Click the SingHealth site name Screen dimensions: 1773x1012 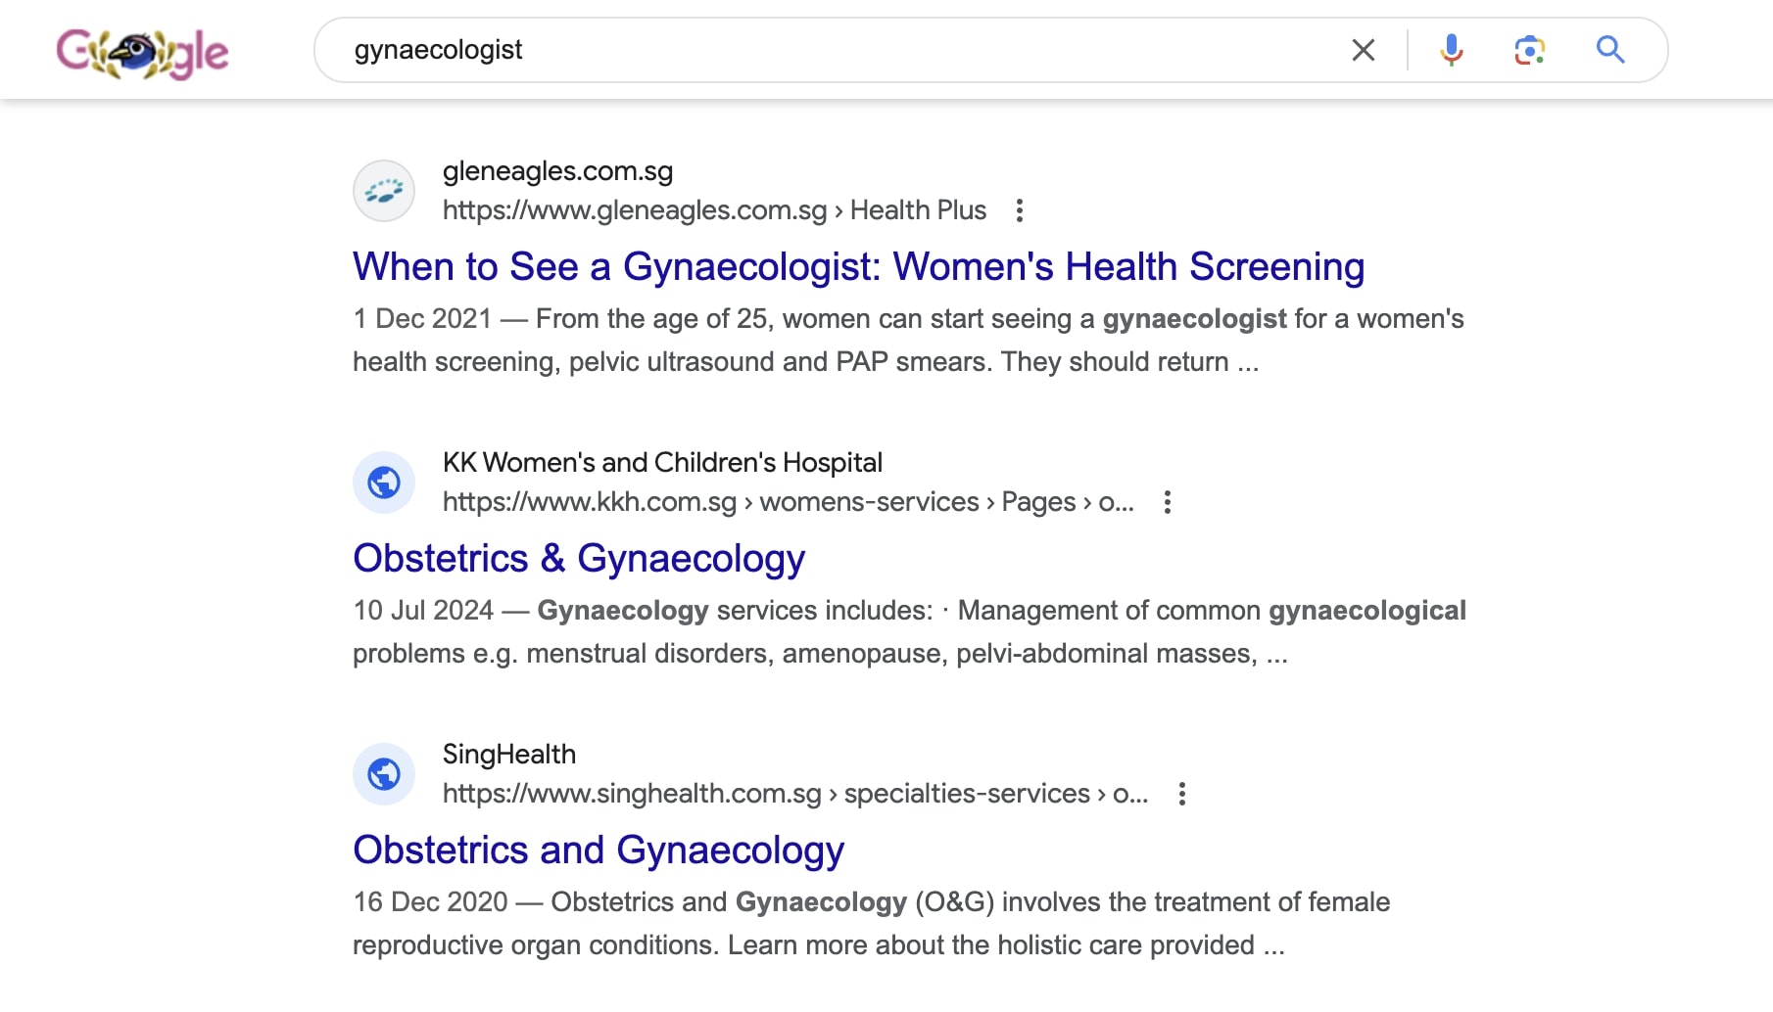pyautogui.click(x=509, y=754)
